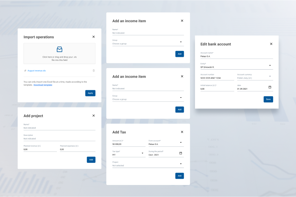Screen dimensions: 296x197
Task: Click the inbox upload icon in Import operations
Action: pos(59,49)
